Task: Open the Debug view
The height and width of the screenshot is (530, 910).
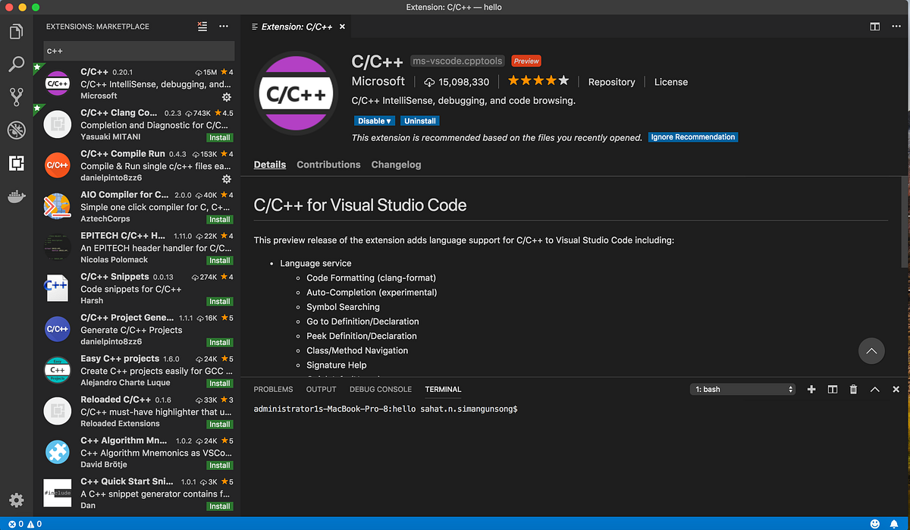Action: (x=17, y=130)
